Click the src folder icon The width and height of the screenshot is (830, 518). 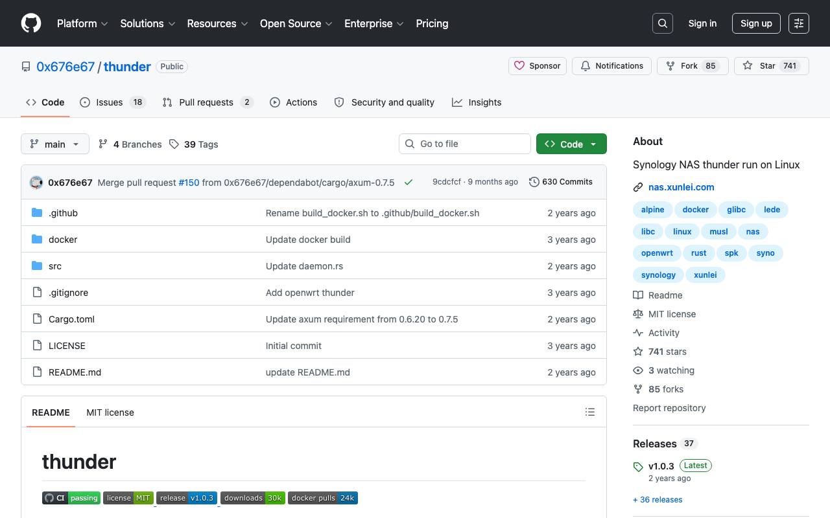(37, 266)
